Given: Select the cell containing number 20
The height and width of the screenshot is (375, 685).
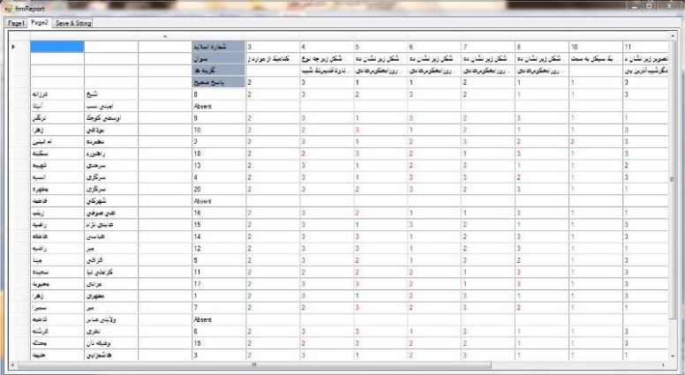Looking at the screenshot, I should (217, 188).
